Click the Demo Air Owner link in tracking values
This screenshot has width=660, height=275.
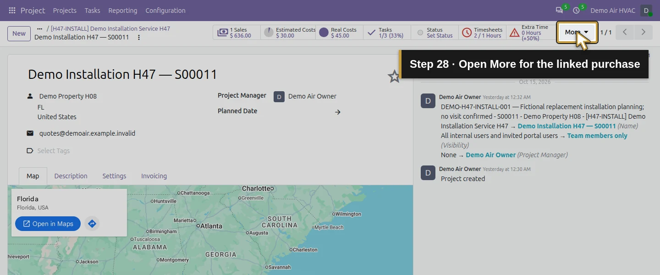[x=490, y=155]
